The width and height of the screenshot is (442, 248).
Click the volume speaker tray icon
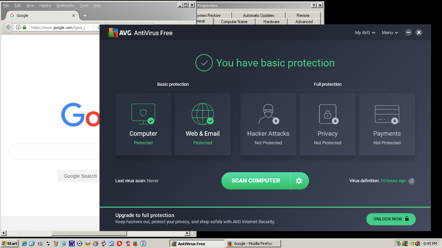417,244
